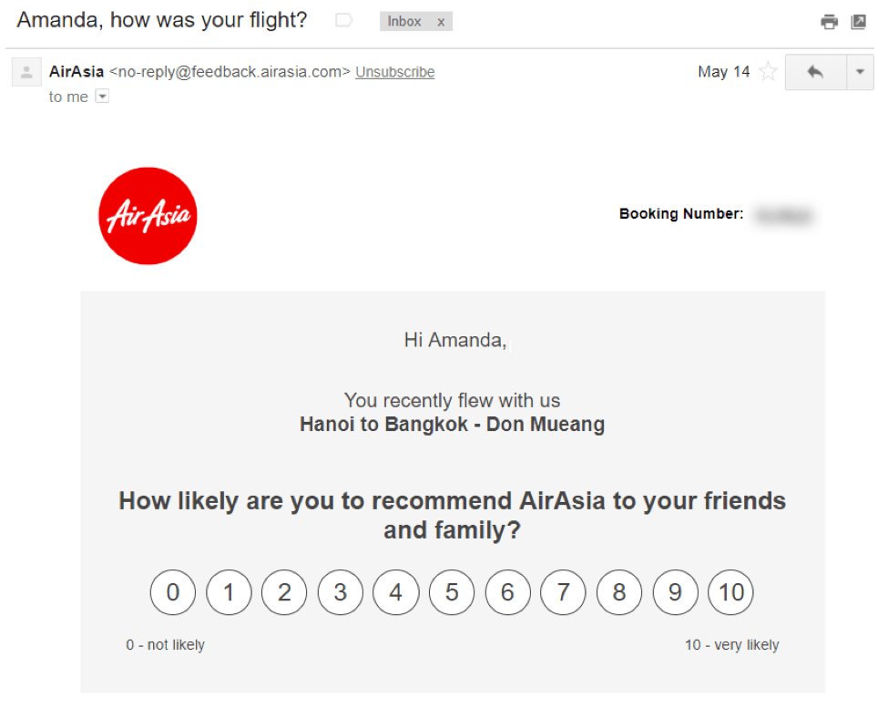Open the more reply options dropdown
The height and width of the screenshot is (708, 888).
(860, 72)
